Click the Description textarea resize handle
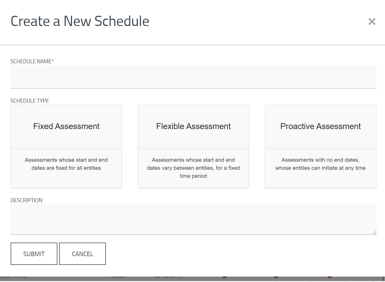The width and height of the screenshot is (385, 282). 374,232
